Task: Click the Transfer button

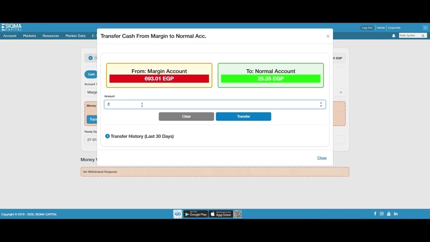Action: (x=244, y=116)
